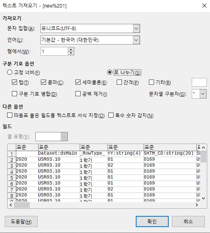Click the preview scrollbar down arrow
Image resolution: width=210 pixels, height=233 pixels.
click(204, 198)
